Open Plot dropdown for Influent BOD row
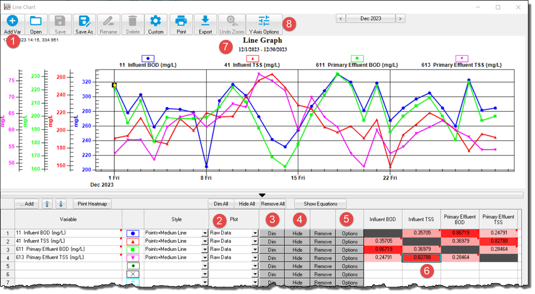Image resolution: width=535 pixels, height=294 pixels. coord(255,233)
